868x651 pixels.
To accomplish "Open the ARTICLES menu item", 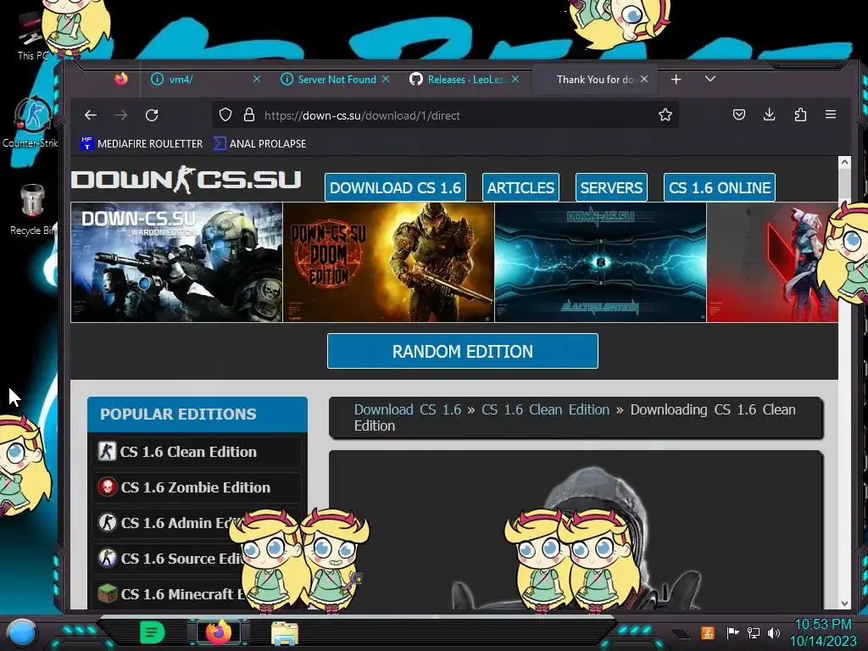I will 520,187.
